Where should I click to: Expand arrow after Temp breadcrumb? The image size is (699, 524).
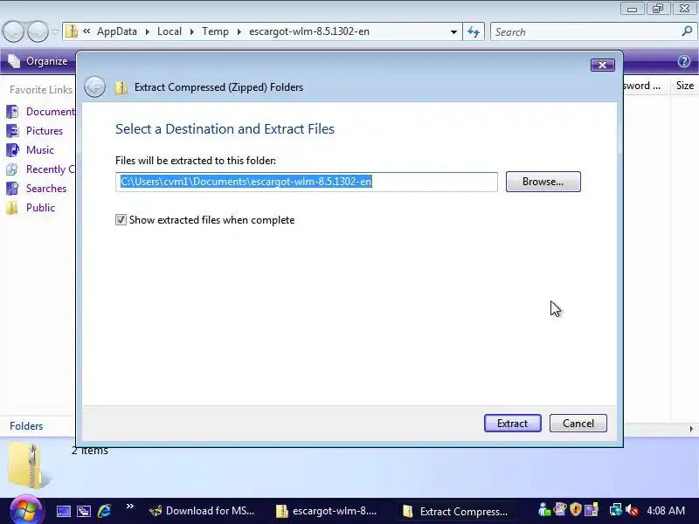tap(239, 31)
